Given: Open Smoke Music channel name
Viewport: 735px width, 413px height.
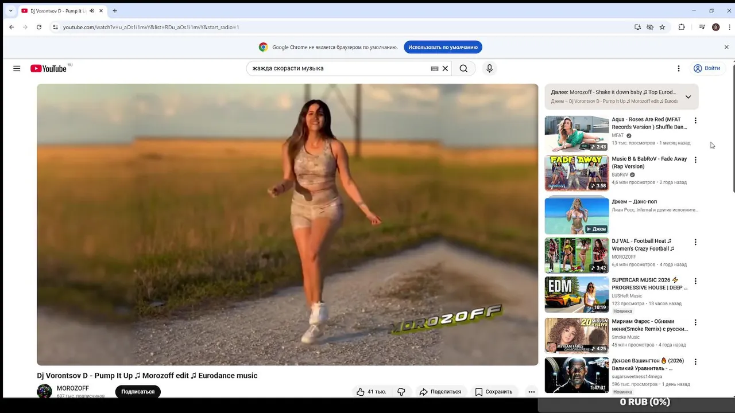Looking at the screenshot, I should (626, 337).
